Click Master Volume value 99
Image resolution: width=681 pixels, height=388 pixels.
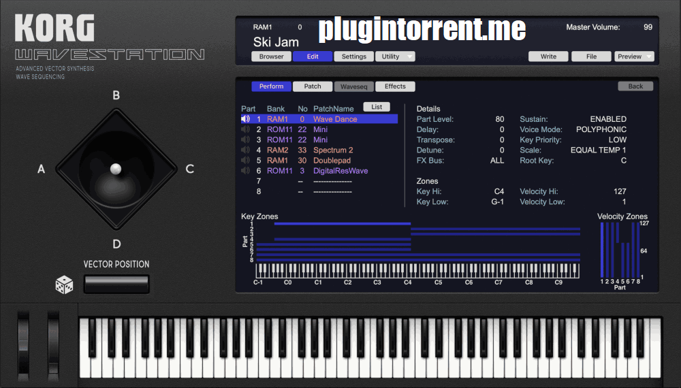click(648, 27)
